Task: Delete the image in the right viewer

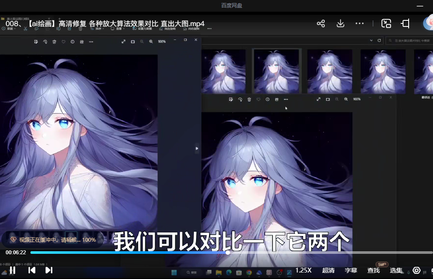Action: [249, 99]
